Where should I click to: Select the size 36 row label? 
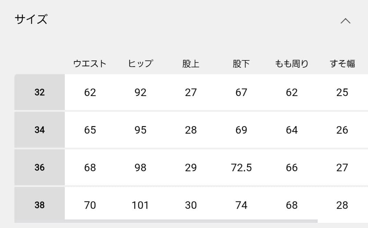pos(39,167)
